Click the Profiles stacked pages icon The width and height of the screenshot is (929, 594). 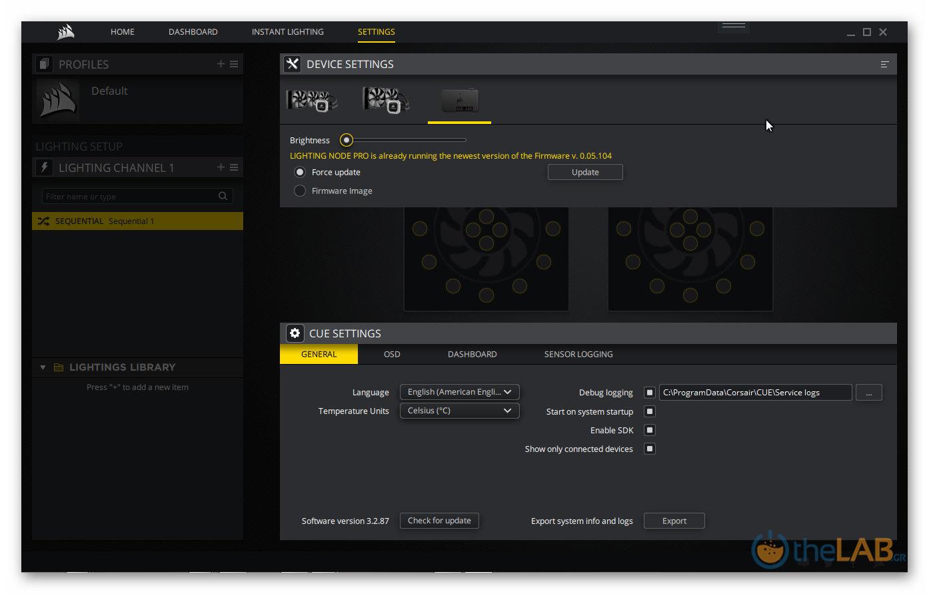[x=44, y=64]
